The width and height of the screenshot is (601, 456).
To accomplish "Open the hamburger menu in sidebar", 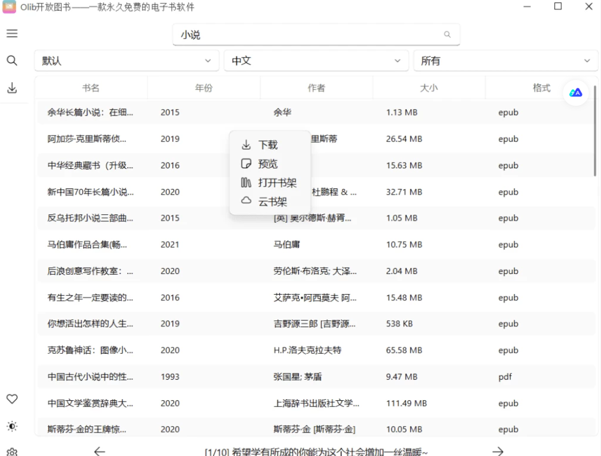I will click(12, 33).
